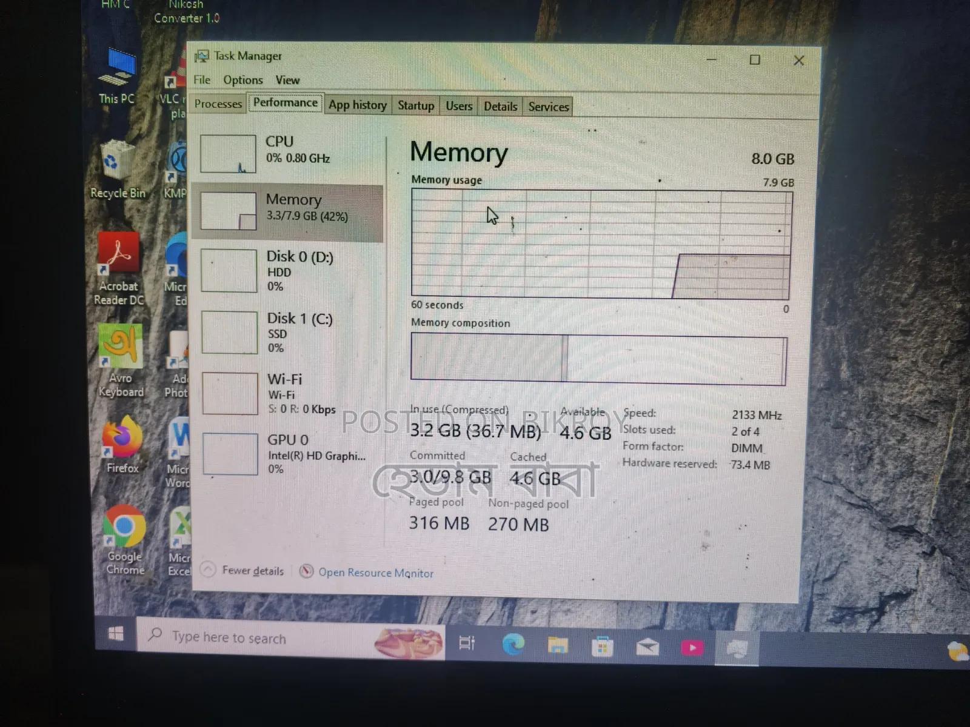Click the weather icon in system tray

(958, 651)
